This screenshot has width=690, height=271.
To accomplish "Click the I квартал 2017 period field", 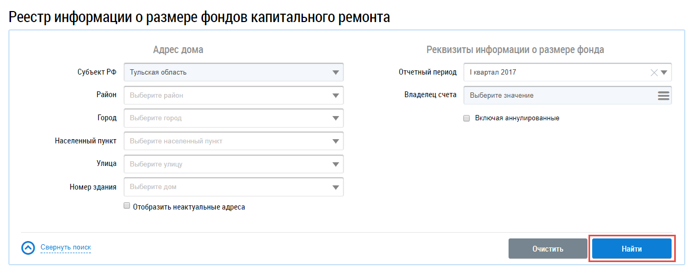I will (x=552, y=72).
